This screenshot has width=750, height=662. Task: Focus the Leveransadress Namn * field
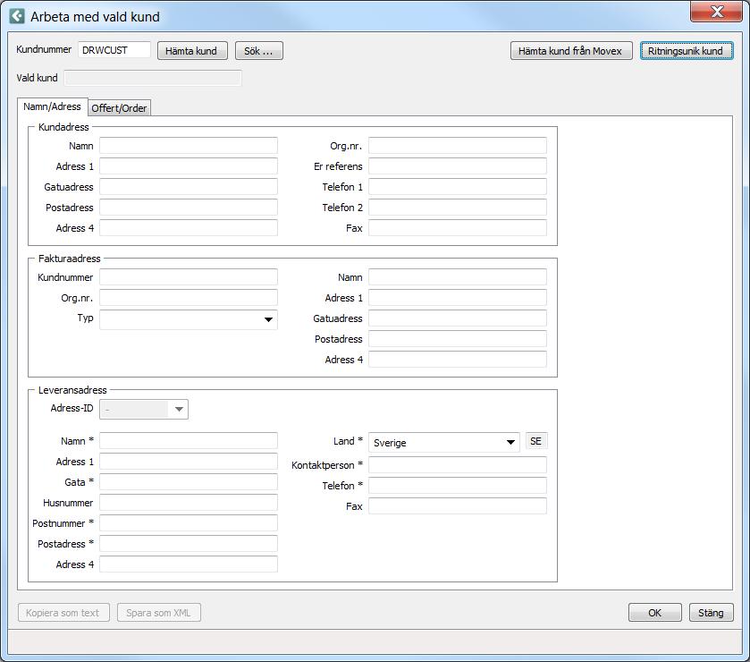[189, 441]
